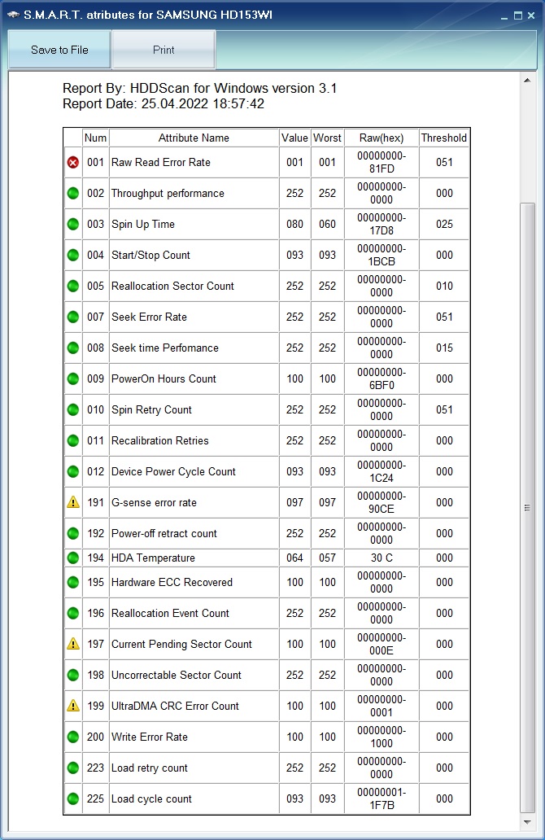545x840 pixels.
Task: Click threshold 010 for Reallocation Sector Count
Action: [x=444, y=286]
